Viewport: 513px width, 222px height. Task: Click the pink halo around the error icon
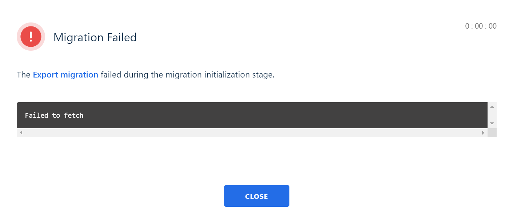(x=31, y=25)
